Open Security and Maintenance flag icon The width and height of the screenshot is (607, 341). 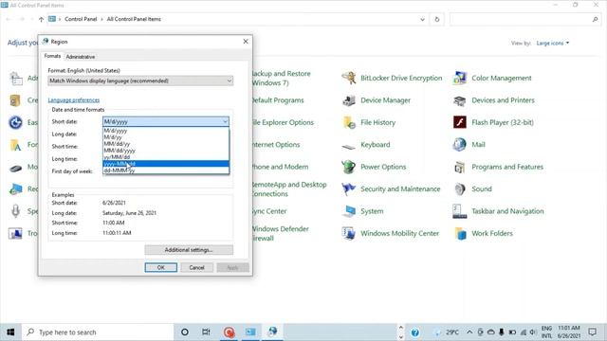[x=349, y=189]
